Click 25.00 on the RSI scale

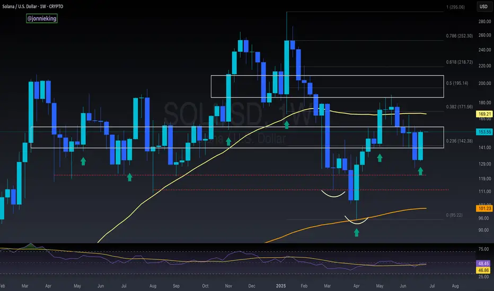pyautogui.click(x=483, y=277)
